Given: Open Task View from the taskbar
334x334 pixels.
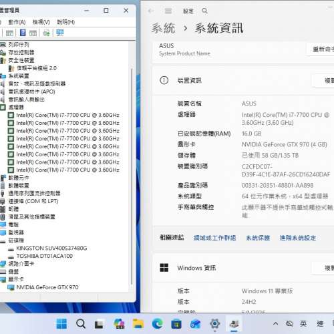Looking at the screenshot, I should tap(99, 324).
